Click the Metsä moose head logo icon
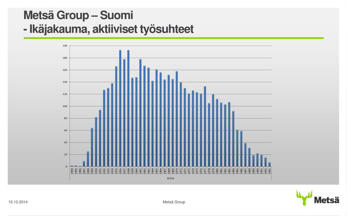This screenshot has height=216, width=347. click(304, 197)
